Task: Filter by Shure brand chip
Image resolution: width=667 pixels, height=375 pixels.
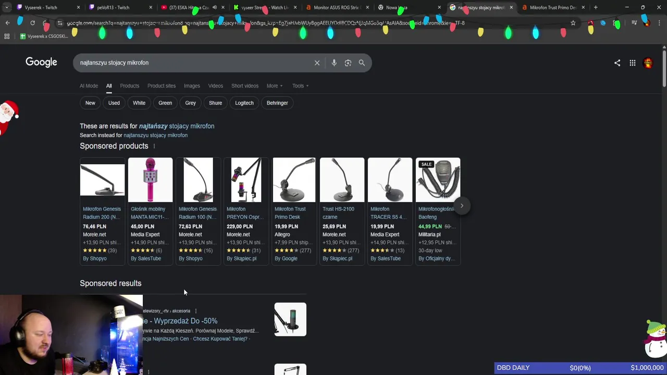Action: (x=215, y=103)
